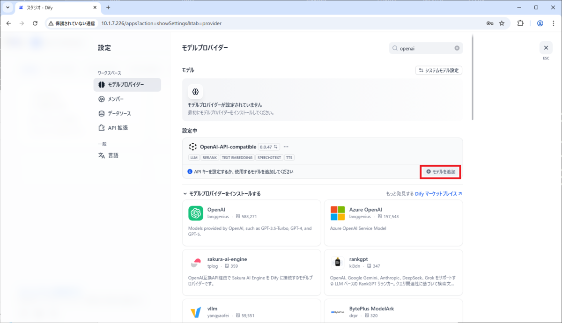562x323 pixels.
Task: Click the TTS tag badge
Action: [288, 158]
